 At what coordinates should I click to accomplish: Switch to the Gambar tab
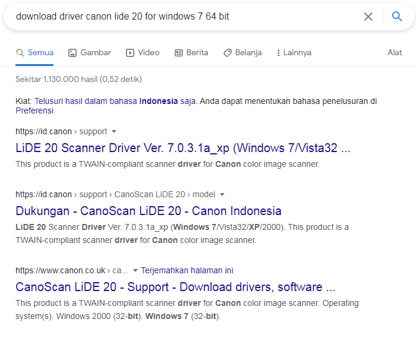pyautogui.click(x=90, y=53)
